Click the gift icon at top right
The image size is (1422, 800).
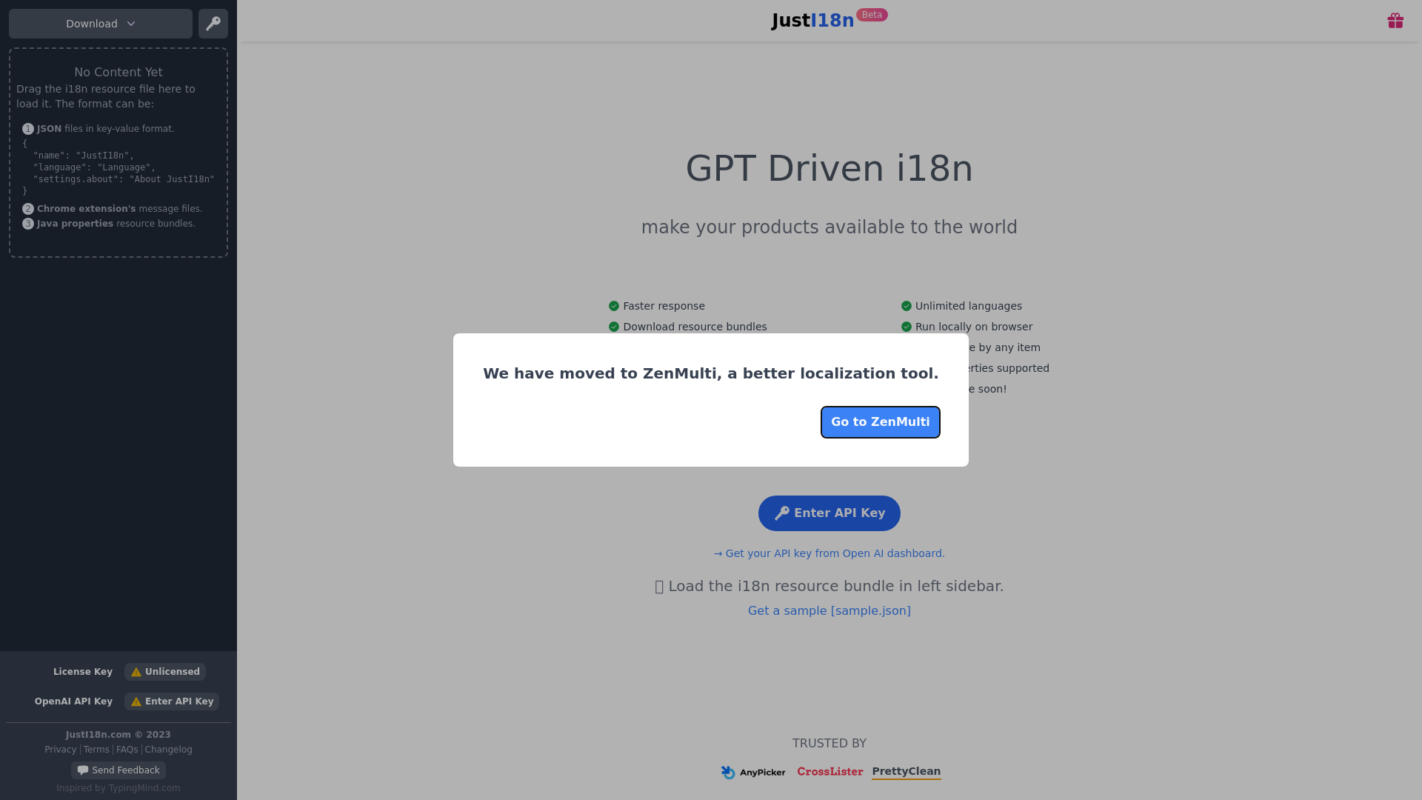[x=1395, y=21]
